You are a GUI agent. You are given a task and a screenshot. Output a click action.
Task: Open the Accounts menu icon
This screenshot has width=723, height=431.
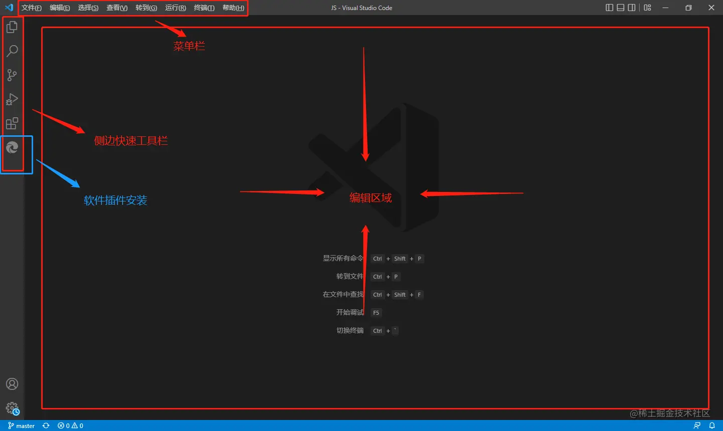12,384
